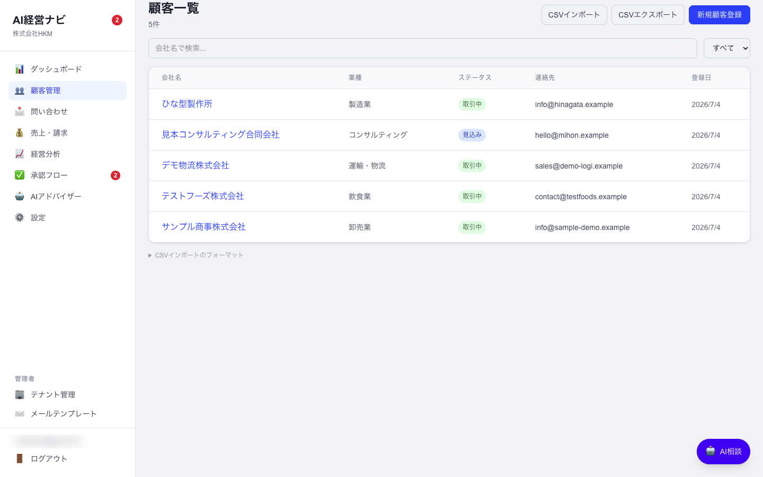Image resolution: width=763 pixels, height=477 pixels.
Task: Open AIアドバイザー menu entry
Action: (x=67, y=196)
